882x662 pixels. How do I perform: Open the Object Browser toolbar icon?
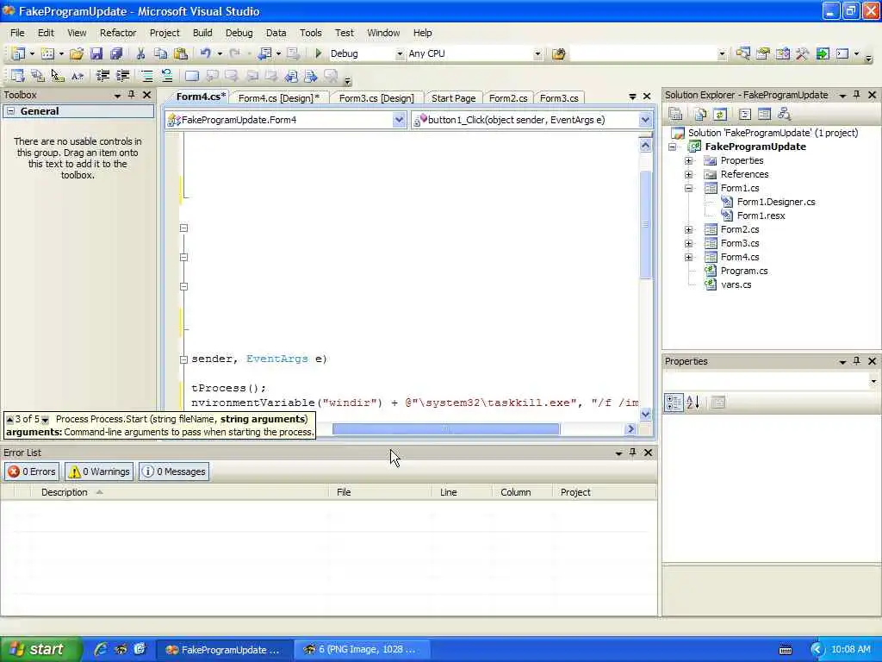(782, 54)
